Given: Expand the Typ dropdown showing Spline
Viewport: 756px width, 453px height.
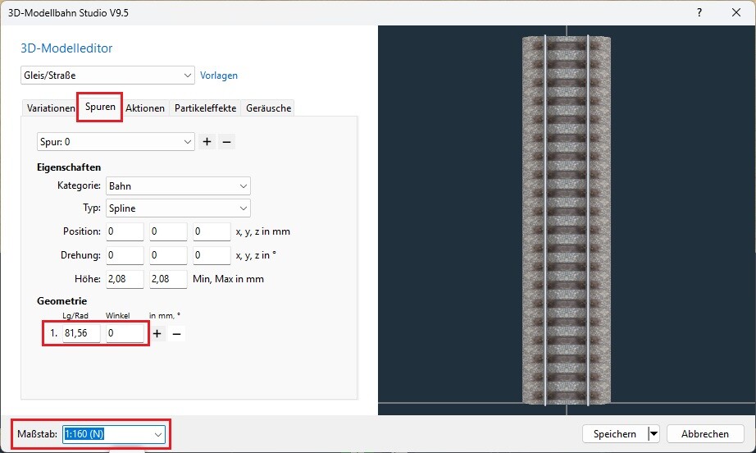Looking at the screenshot, I should point(177,208).
